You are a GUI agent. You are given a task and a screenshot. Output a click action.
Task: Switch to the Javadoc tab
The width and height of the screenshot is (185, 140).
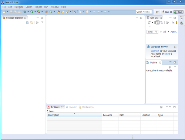71,107
